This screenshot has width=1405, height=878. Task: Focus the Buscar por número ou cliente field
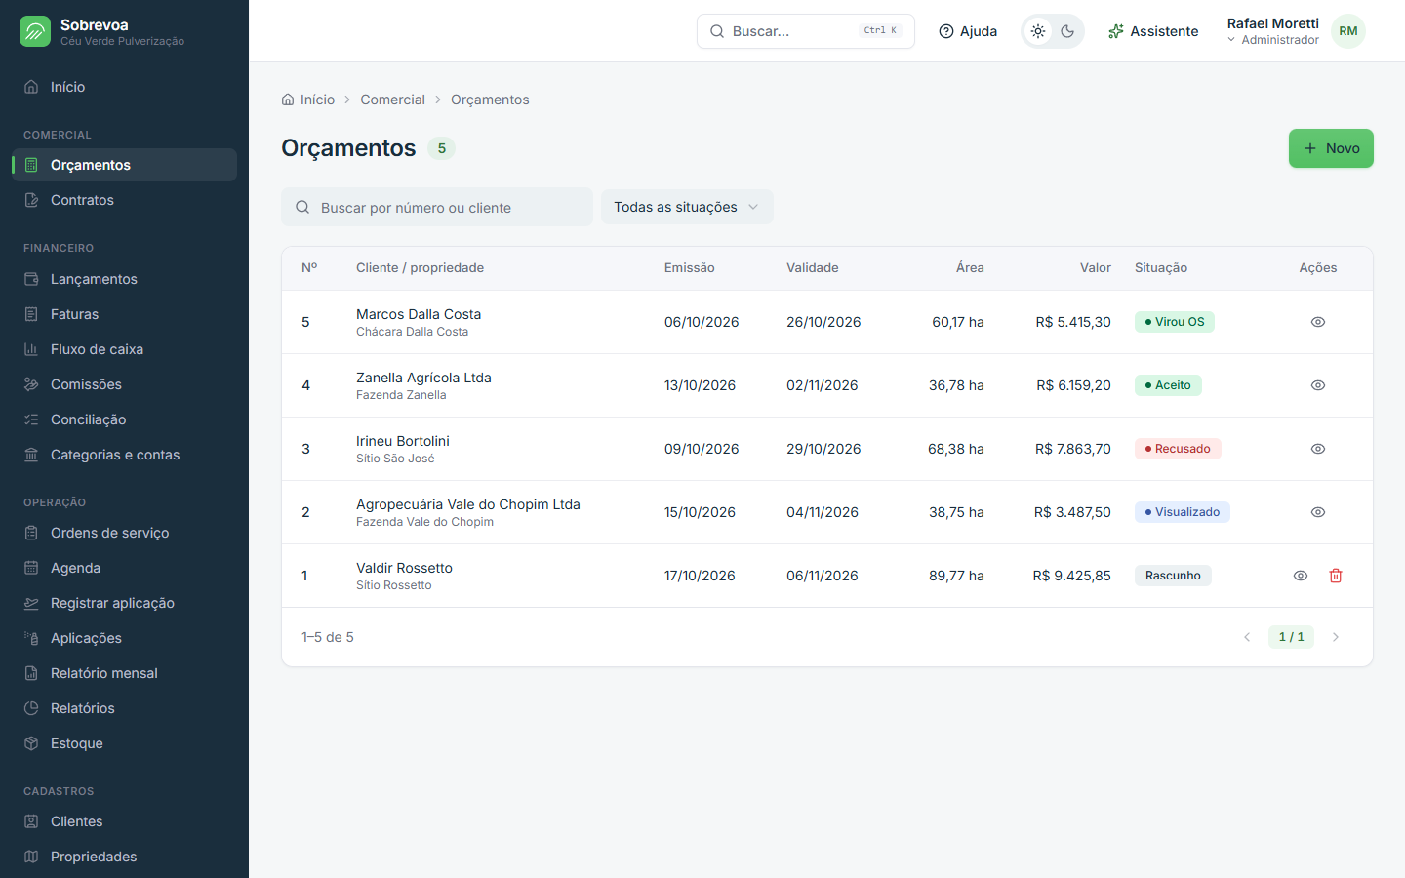pyautogui.click(x=437, y=207)
